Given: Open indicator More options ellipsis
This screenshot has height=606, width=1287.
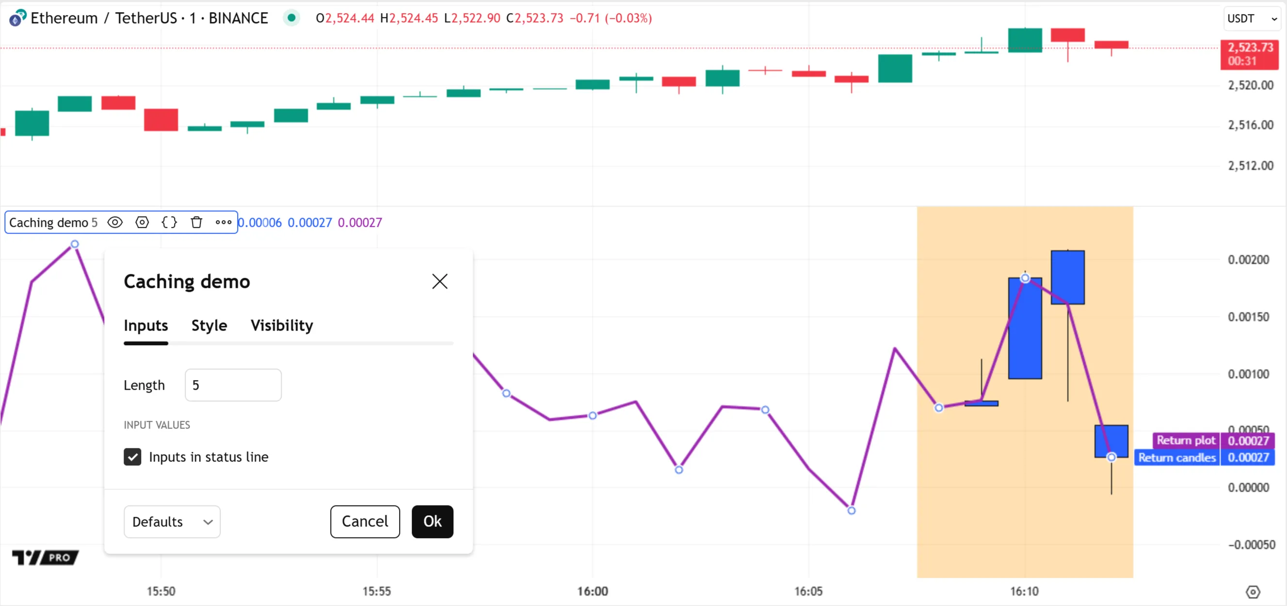Looking at the screenshot, I should pyautogui.click(x=224, y=223).
